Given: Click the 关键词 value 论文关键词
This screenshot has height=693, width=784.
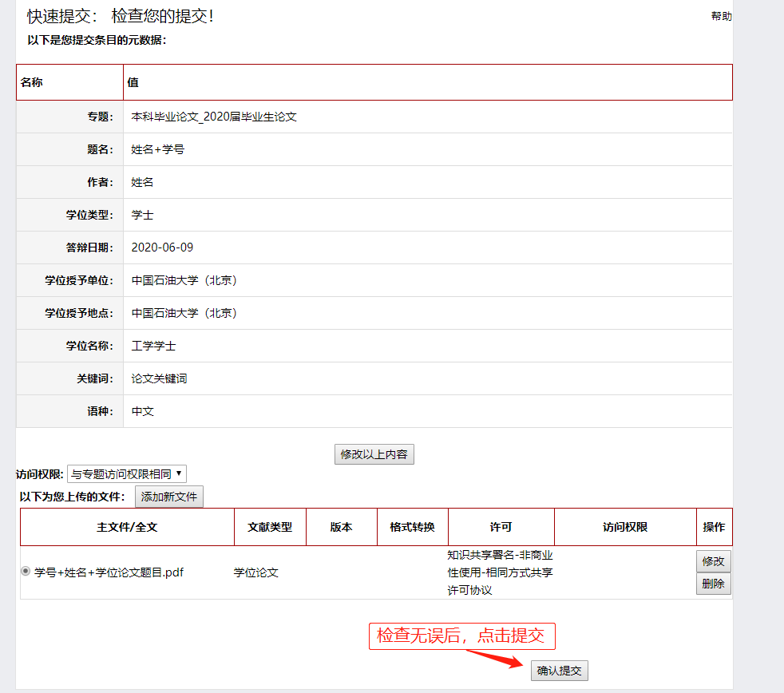Looking at the screenshot, I should click(159, 378).
